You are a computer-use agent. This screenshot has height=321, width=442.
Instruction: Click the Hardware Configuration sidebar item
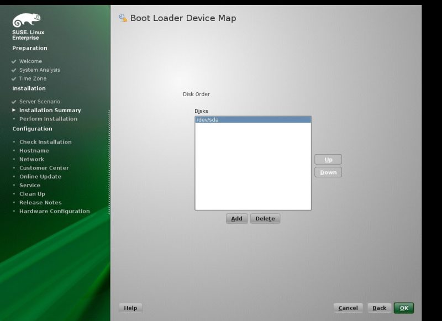54,211
